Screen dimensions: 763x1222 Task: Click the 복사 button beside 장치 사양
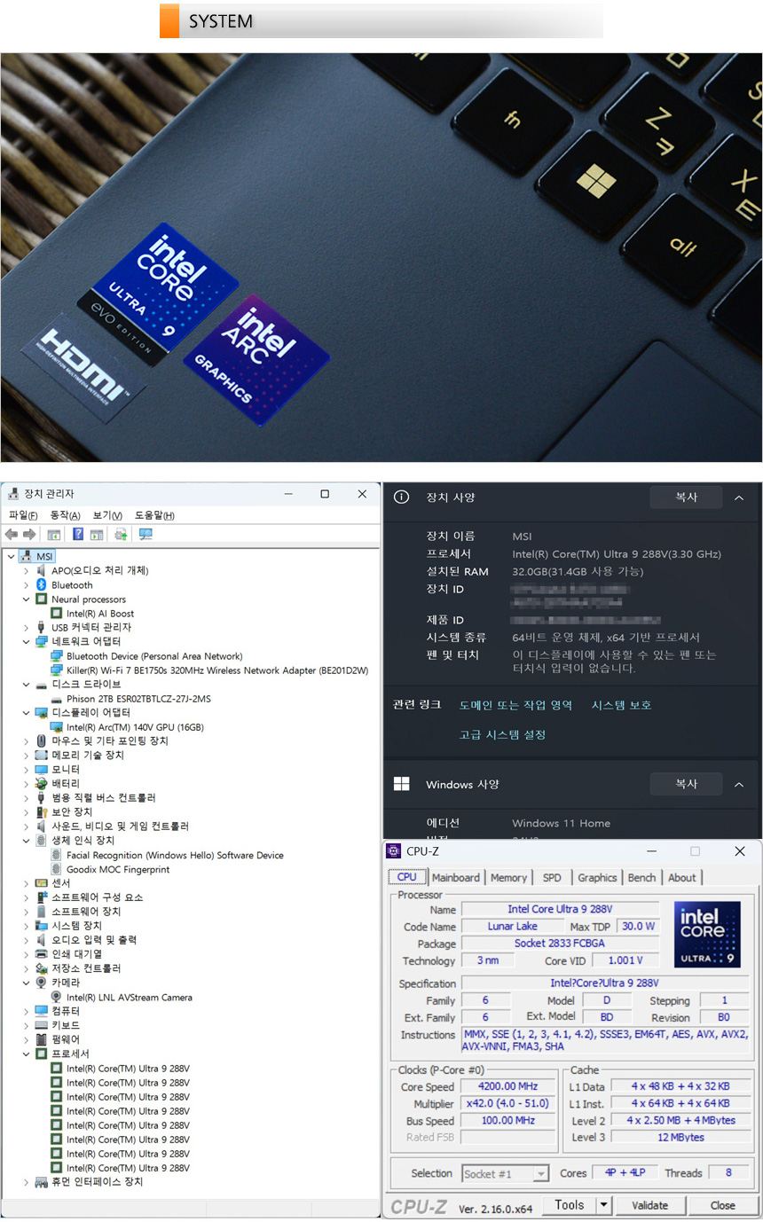tap(686, 498)
